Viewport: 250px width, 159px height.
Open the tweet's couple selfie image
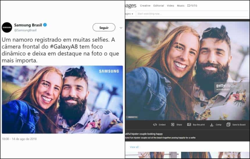click(62, 99)
